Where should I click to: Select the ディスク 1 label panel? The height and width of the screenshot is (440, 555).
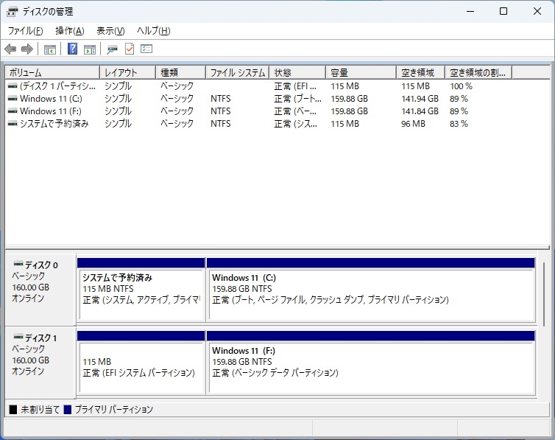click(40, 362)
